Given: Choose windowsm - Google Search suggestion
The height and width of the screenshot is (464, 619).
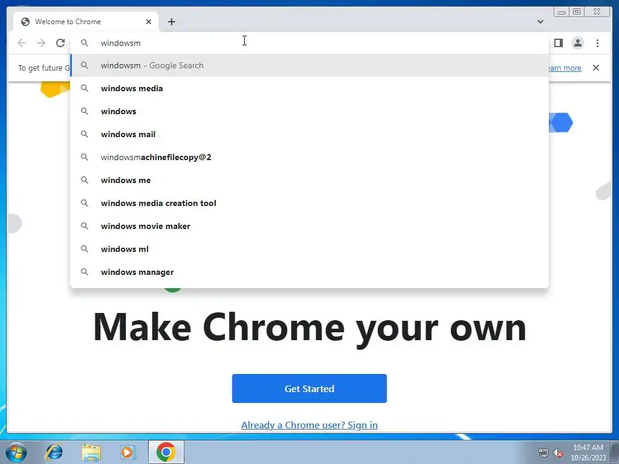Looking at the screenshot, I should pos(309,65).
